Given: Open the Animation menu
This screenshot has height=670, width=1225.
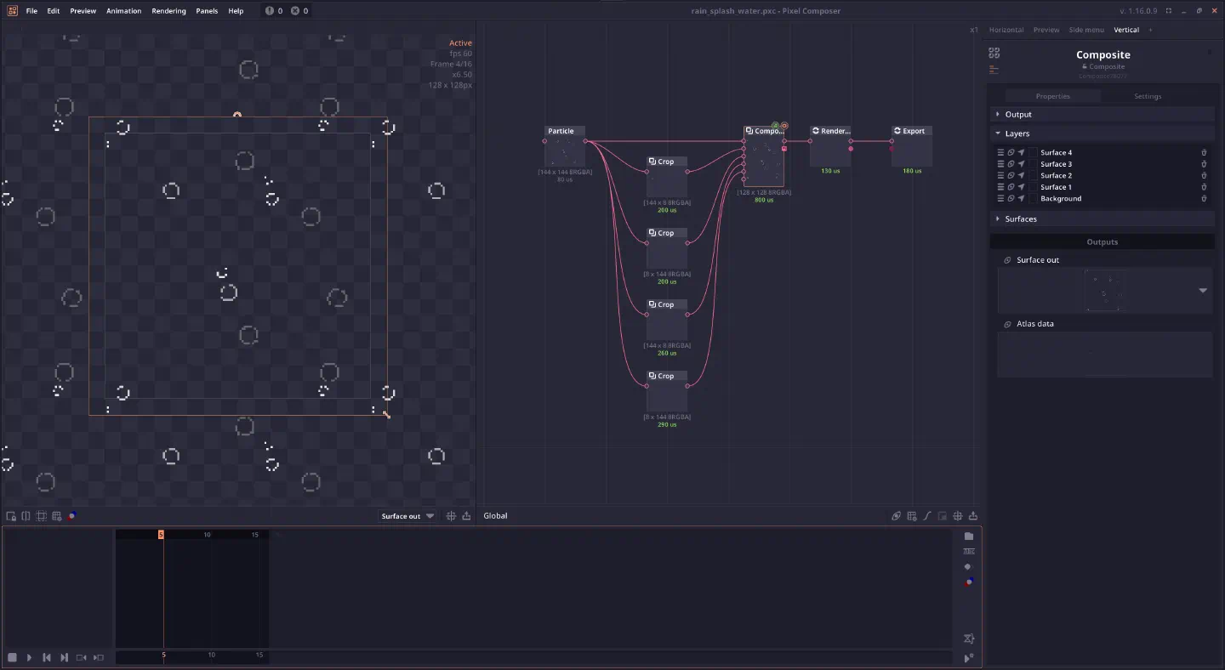Looking at the screenshot, I should pos(124,10).
